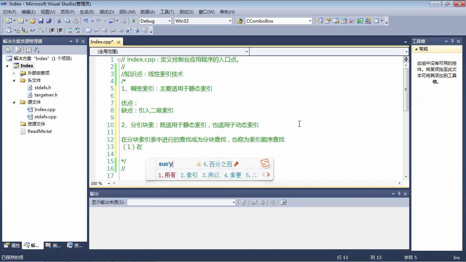Click the Properties Window toolbar icon
The height and width of the screenshot is (262, 466).
pos(328,21)
